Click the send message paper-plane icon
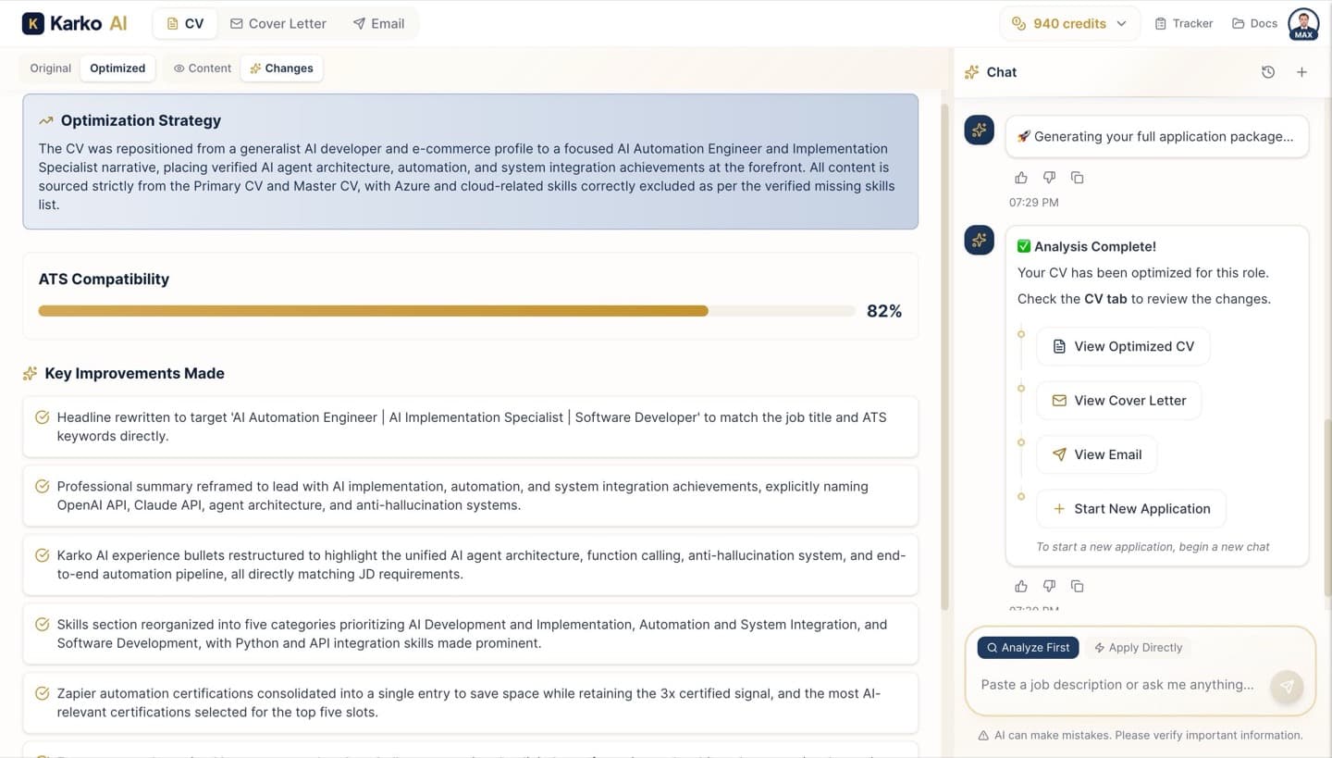Viewport: 1332px width, 758px height. click(x=1287, y=686)
